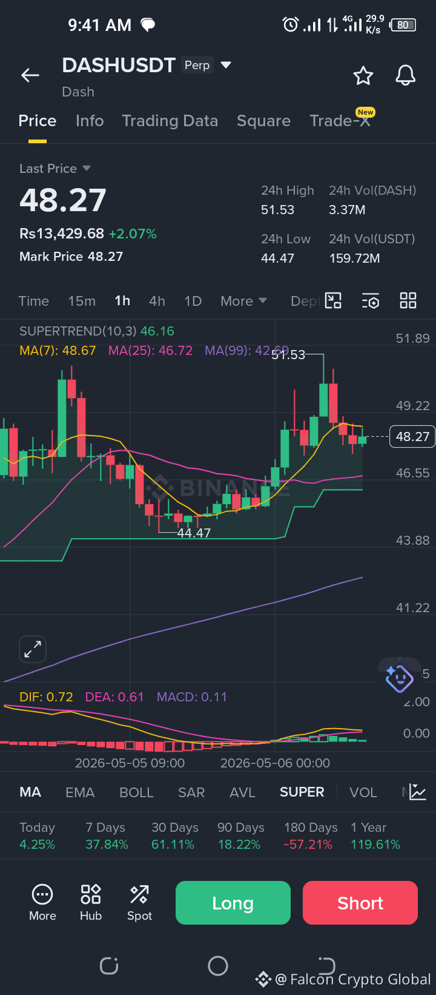Tap the MA(25): 46.72 label
The width and height of the screenshot is (436, 995).
(x=150, y=351)
